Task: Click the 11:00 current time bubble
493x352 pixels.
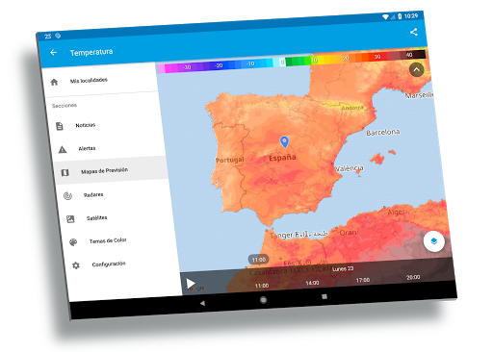Action: click(x=259, y=260)
